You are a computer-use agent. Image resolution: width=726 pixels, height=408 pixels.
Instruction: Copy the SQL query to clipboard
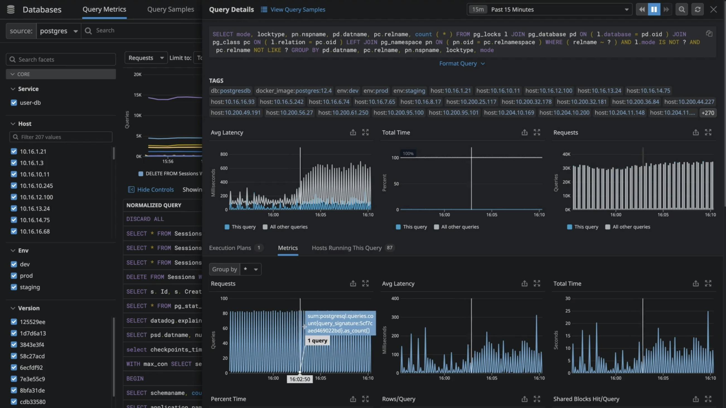pyautogui.click(x=709, y=33)
